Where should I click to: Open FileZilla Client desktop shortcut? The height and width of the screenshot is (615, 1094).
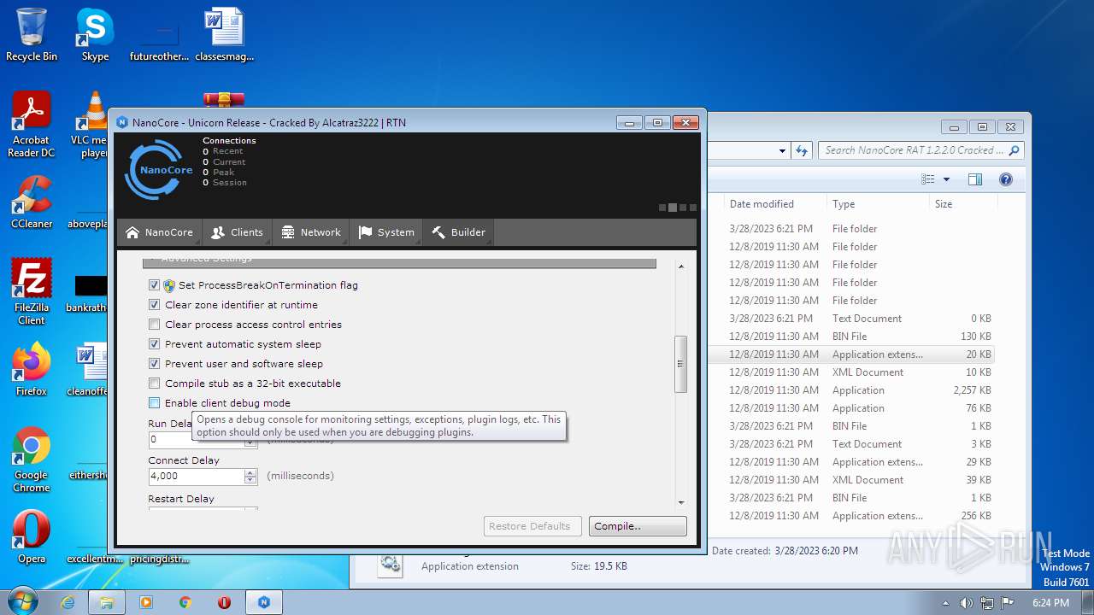click(x=32, y=291)
